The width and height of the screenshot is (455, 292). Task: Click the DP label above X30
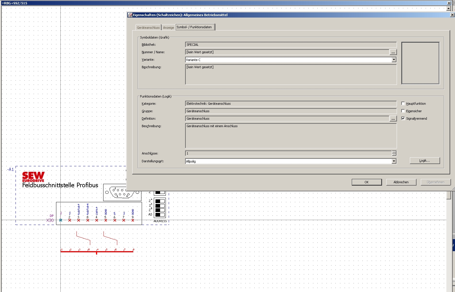click(52, 216)
